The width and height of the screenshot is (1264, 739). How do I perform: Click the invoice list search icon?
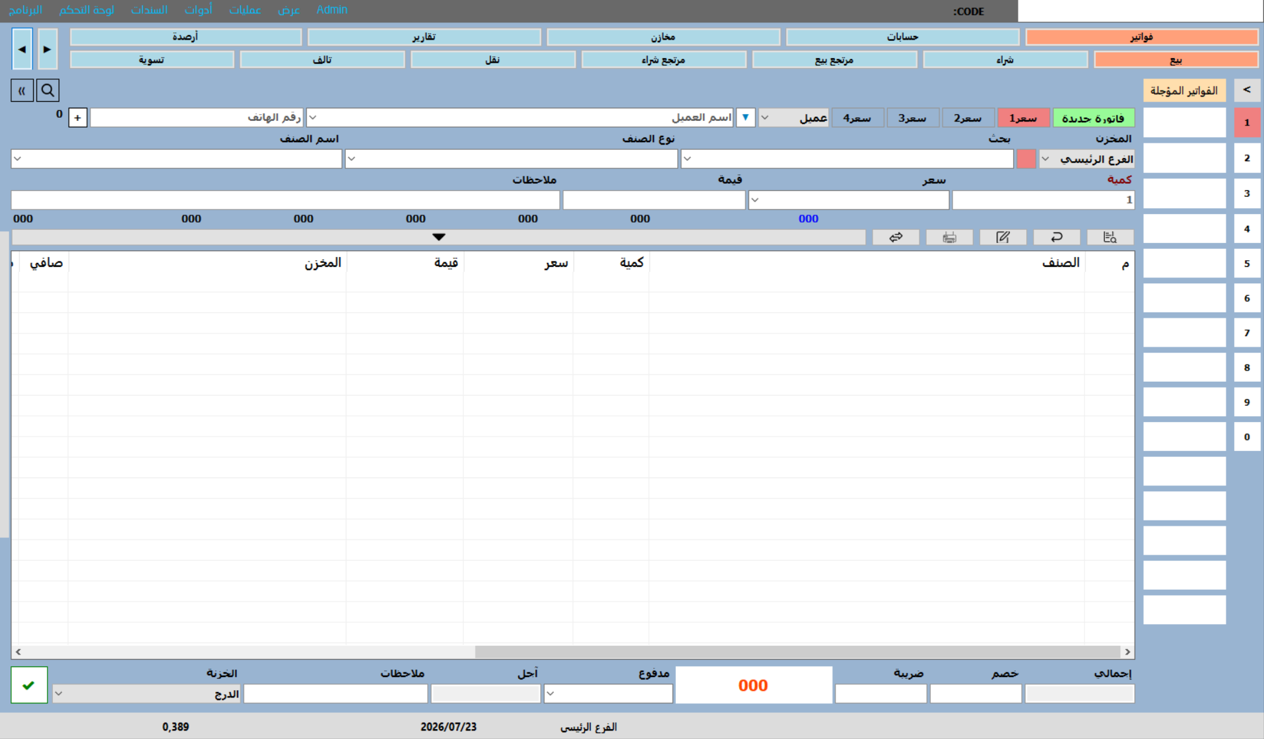coord(1110,237)
